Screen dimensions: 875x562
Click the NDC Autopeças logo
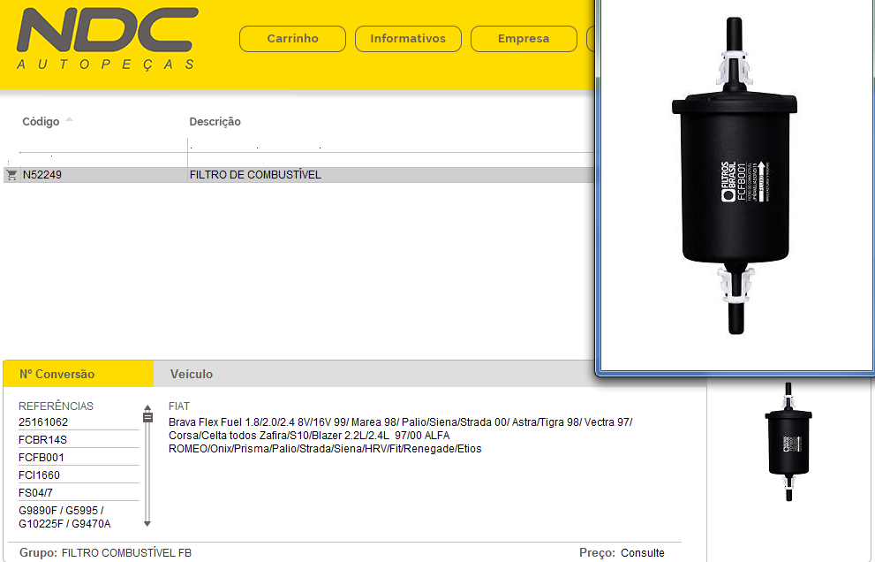coord(107,39)
